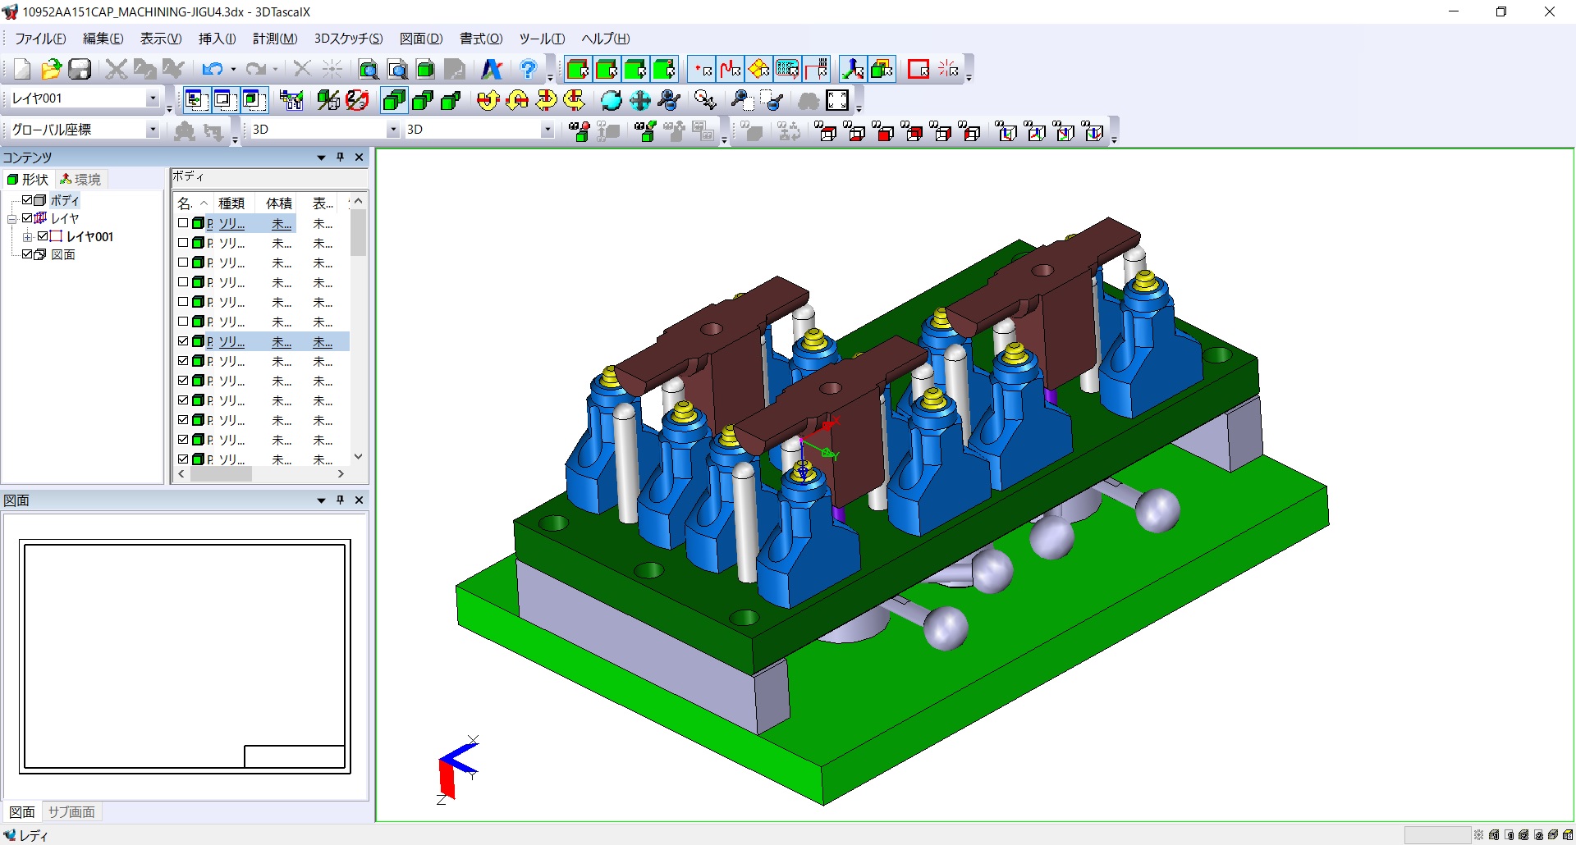Image resolution: width=1576 pixels, height=845 pixels.
Task: Click the blue question mark help icon
Action: click(x=529, y=70)
